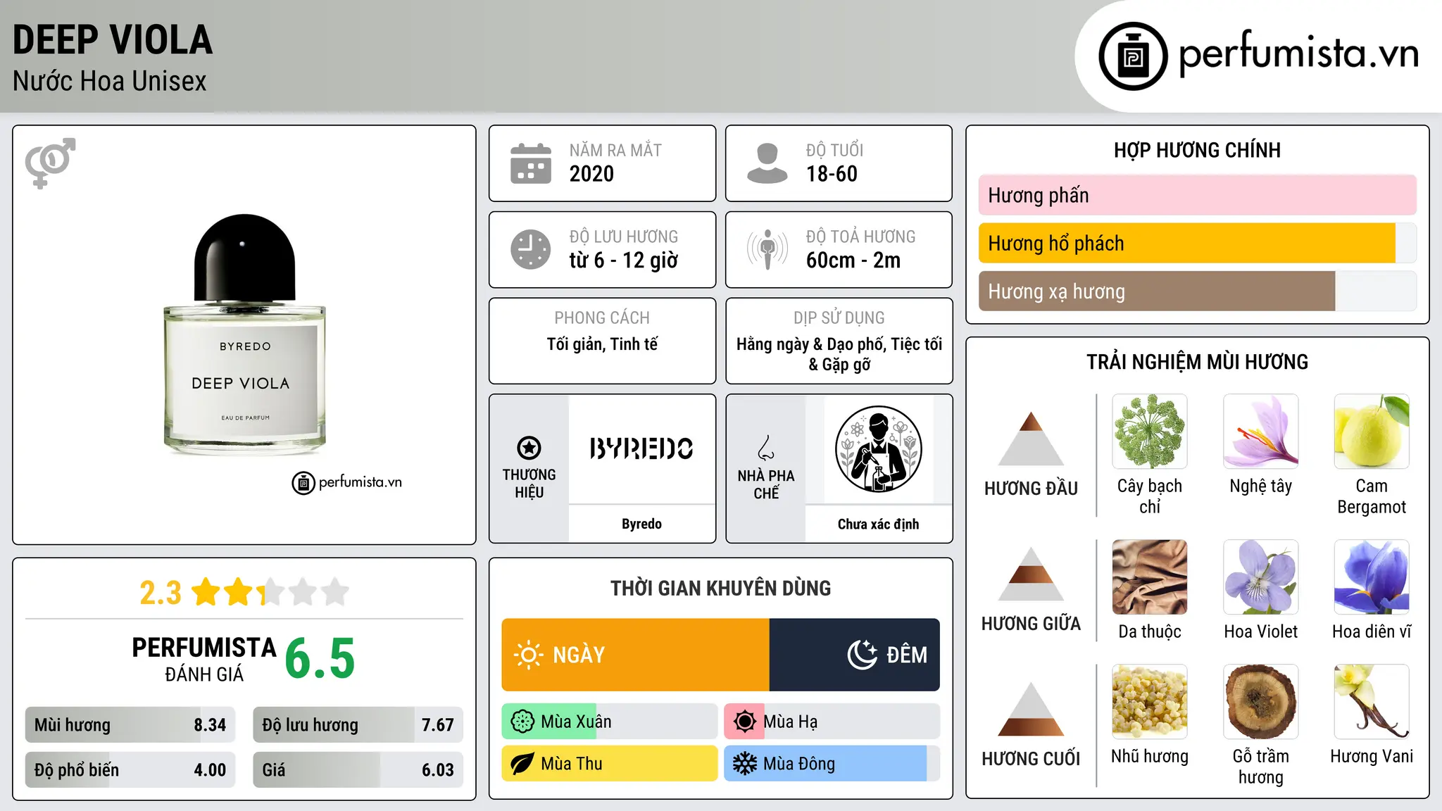1442x811 pixels.
Task: Click the winter snowflake icon
Action: click(x=744, y=764)
